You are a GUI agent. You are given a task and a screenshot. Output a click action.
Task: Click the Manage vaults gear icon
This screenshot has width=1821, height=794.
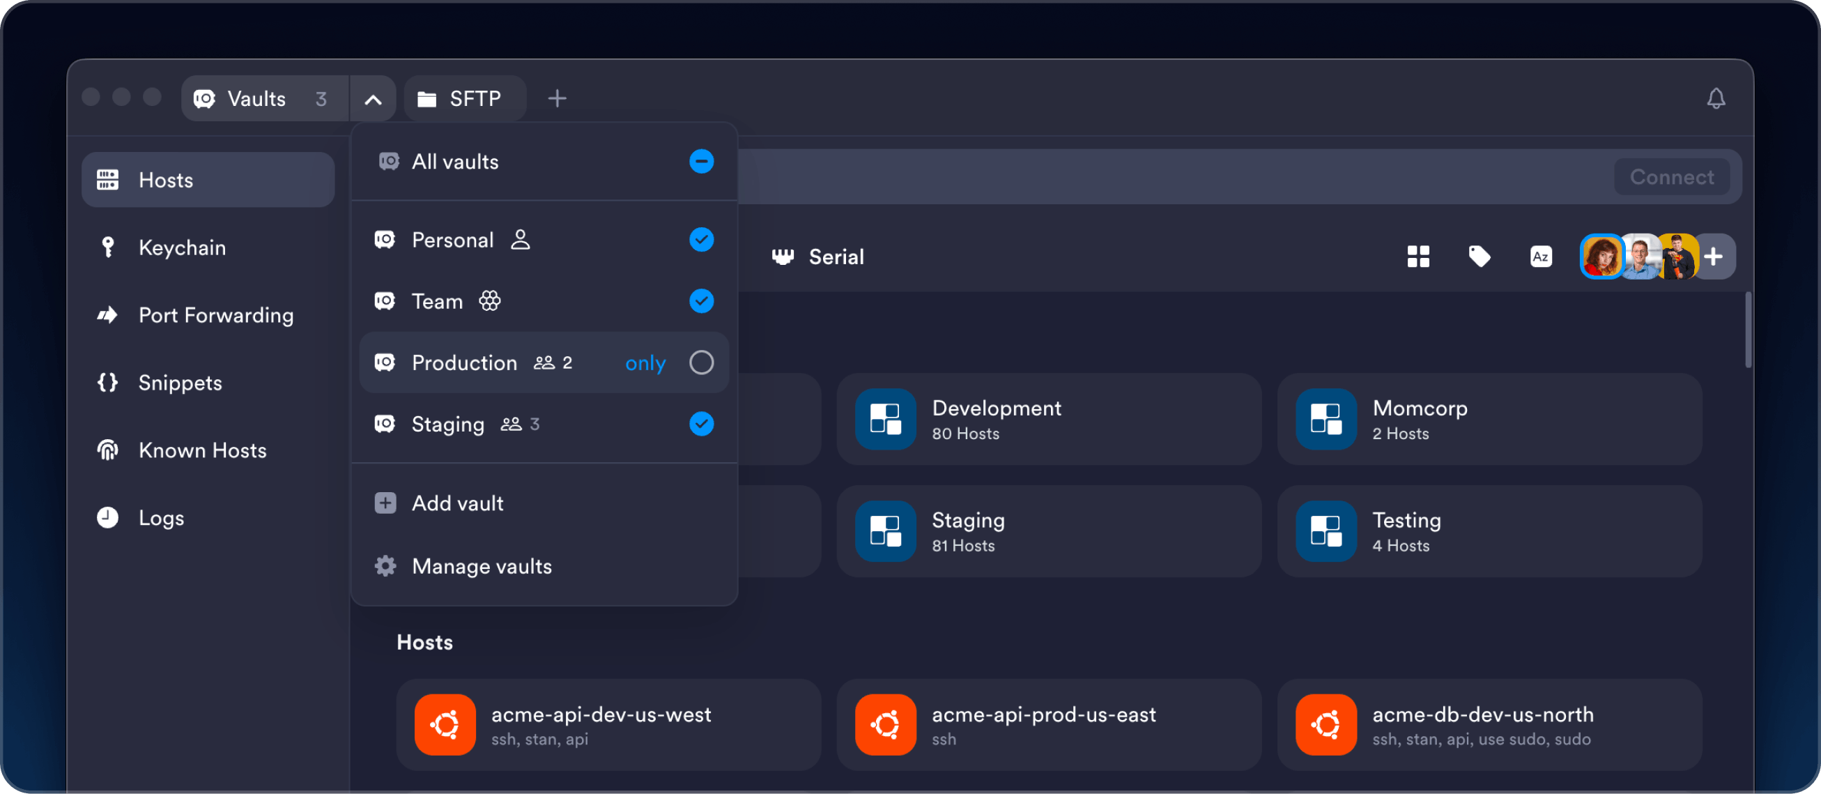(385, 565)
